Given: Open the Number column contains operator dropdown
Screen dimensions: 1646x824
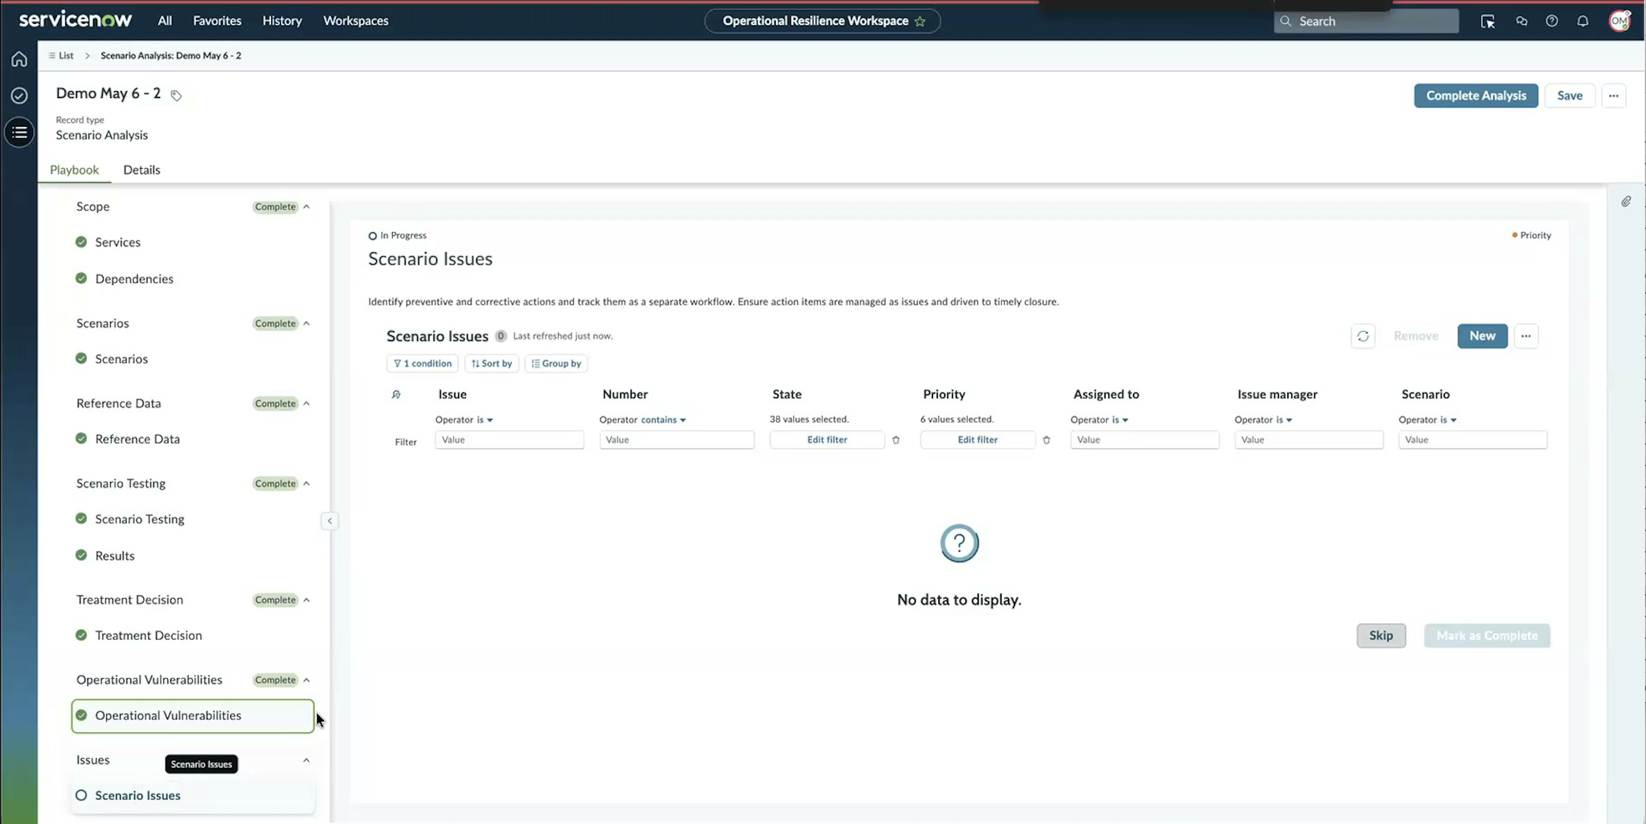Looking at the screenshot, I should click(663, 420).
